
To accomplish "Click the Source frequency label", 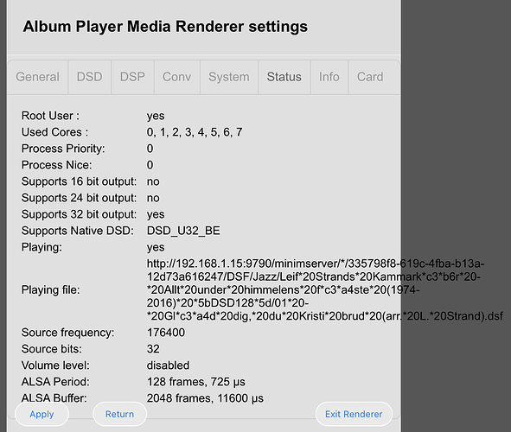I will click(x=67, y=333).
